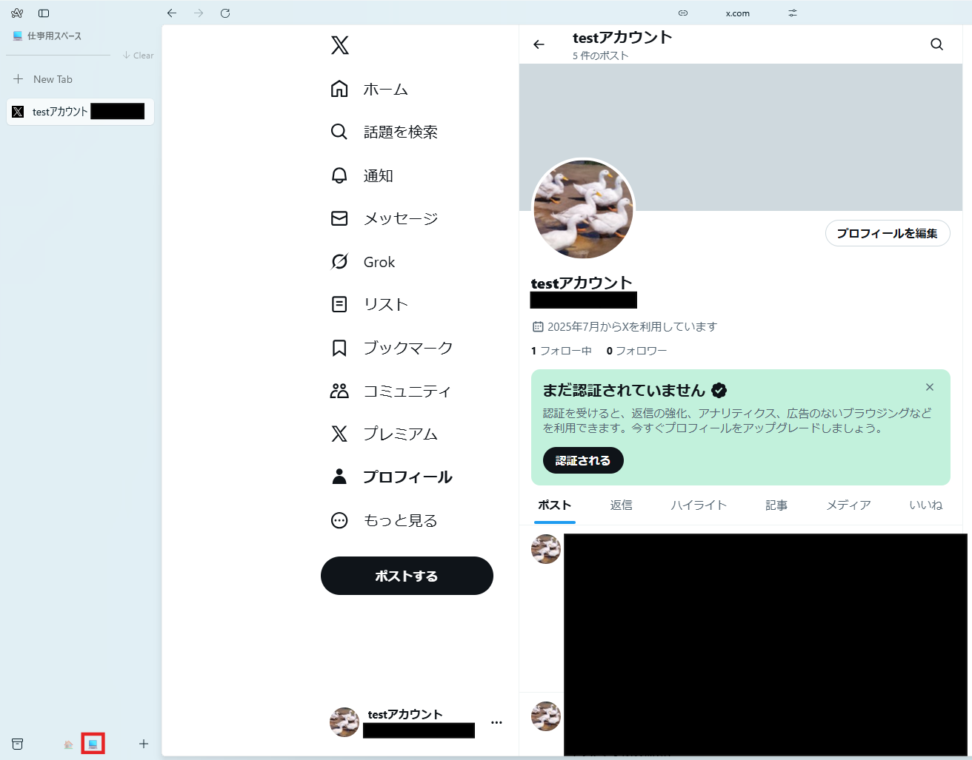This screenshot has width=972, height=760.
Task: Add a new space with the footer plus icon
Action: click(x=144, y=744)
